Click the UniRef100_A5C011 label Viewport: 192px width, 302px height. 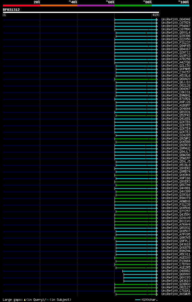(x=176, y=254)
